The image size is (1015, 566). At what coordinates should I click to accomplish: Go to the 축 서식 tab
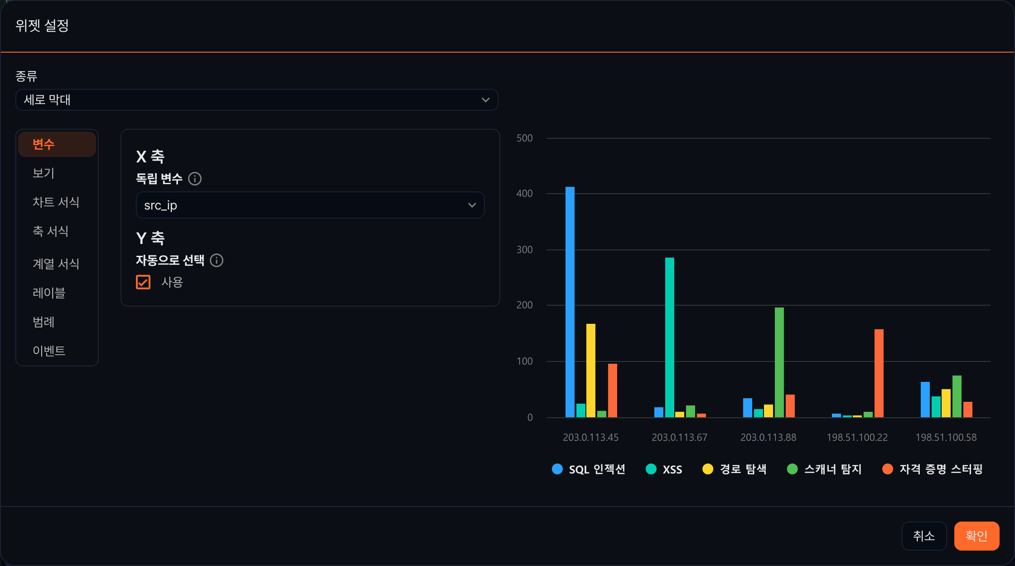point(57,231)
